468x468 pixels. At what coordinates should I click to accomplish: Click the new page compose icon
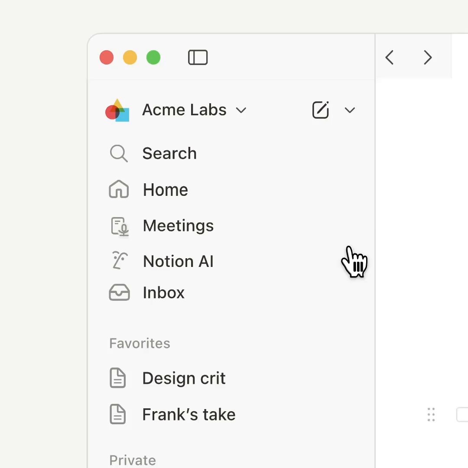pos(321,110)
